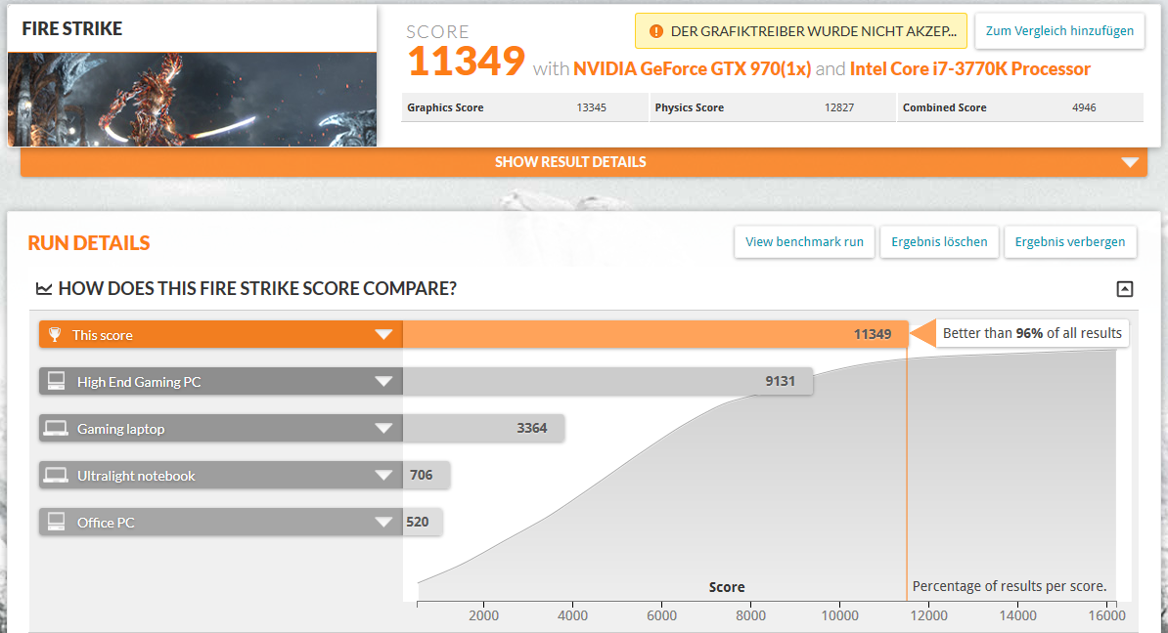
Task: Open the Intel Core i7-3770K Processor link
Action: point(969,69)
